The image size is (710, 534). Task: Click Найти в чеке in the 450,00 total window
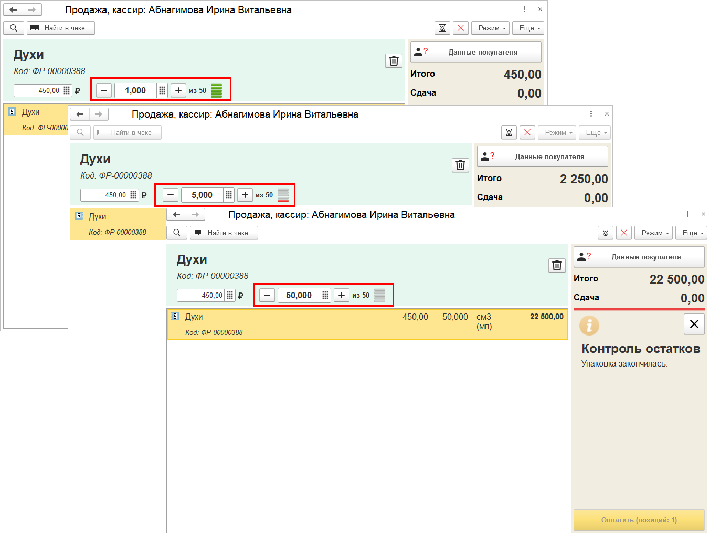61,28
